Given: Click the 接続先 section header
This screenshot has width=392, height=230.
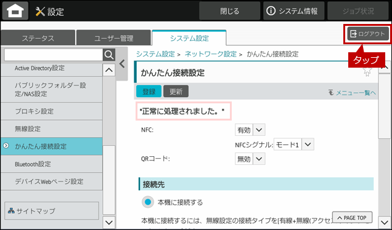Looking at the screenshot, I should point(256,184).
